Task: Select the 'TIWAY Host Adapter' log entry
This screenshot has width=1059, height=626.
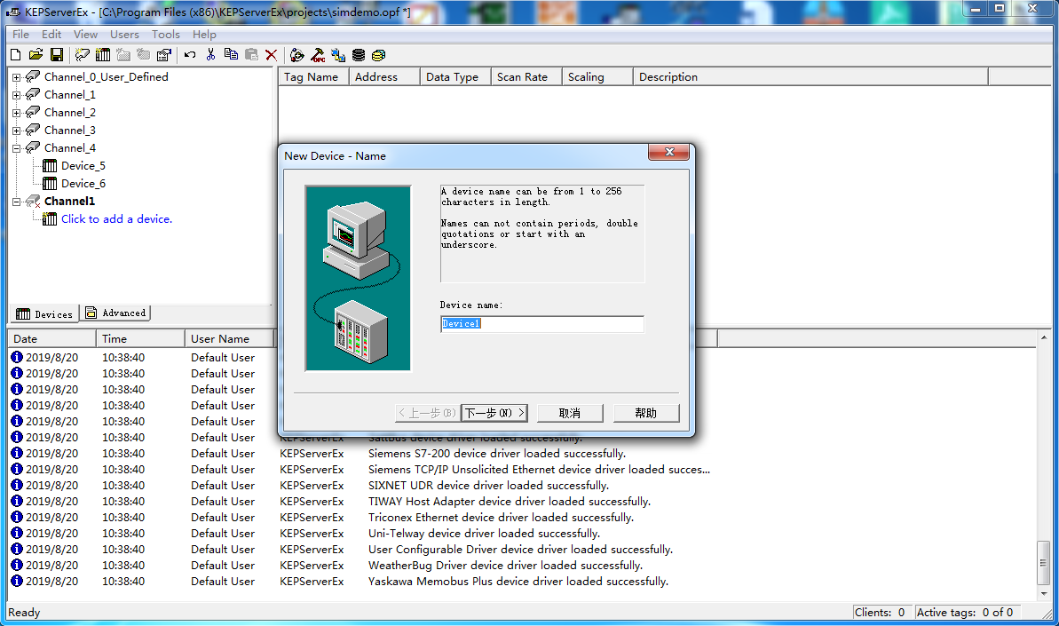Action: tap(510, 501)
